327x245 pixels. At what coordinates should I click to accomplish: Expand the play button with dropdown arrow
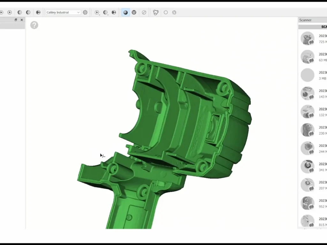[97, 12]
